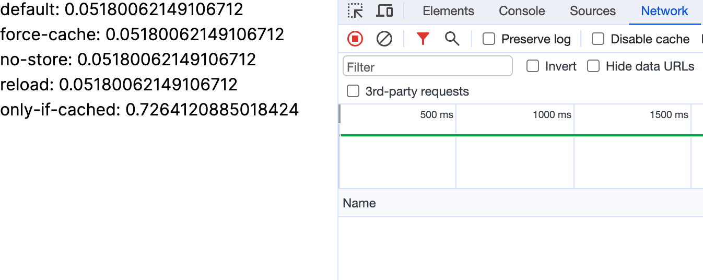Select the Network tab
Image resolution: width=703 pixels, height=280 pixels.
[664, 11]
